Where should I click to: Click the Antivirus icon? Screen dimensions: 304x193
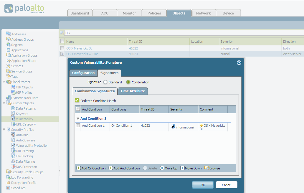[13, 135]
